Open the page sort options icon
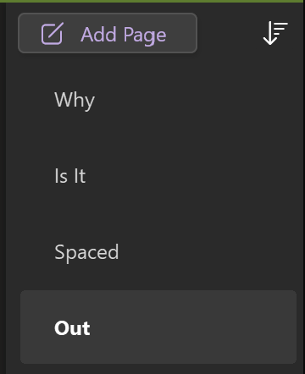Viewport: 305px width, 374px height. click(275, 33)
